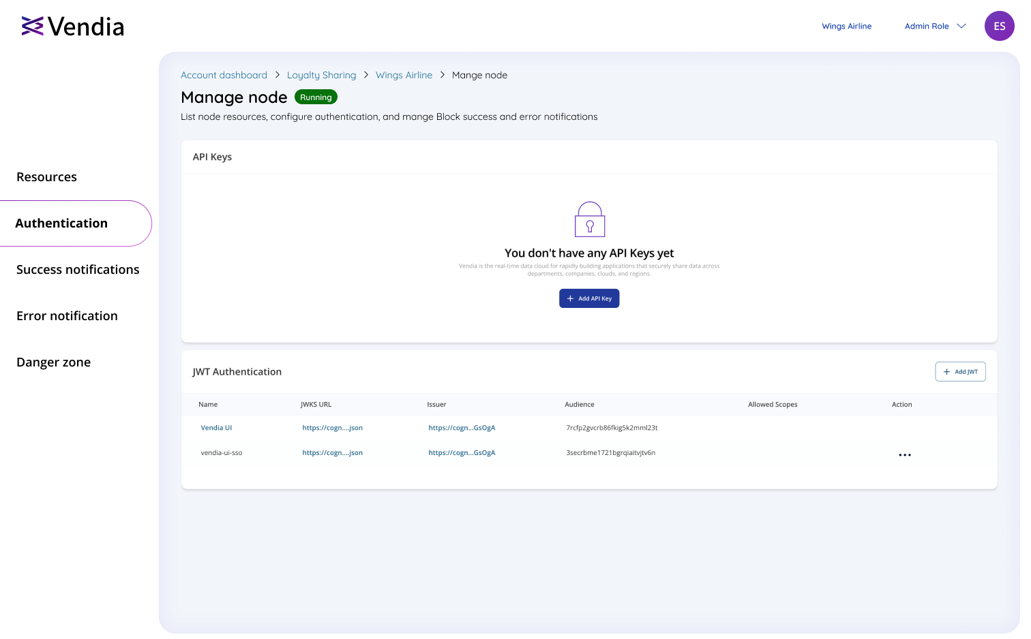The image size is (1031, 639).
Task: Click the JWKS URL column header
Action: [x=316, y=405]
